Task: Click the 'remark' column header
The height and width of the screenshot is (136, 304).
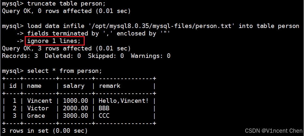Action: pyautogui.click(x=109, y=86)
